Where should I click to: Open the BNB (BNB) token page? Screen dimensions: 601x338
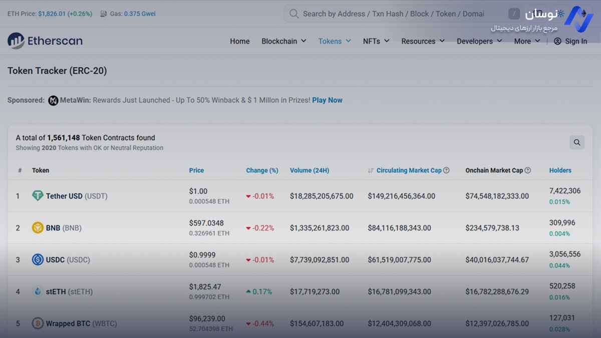[x=64, y=228]
